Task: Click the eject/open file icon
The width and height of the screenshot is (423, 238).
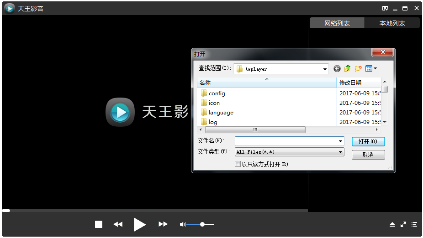Action: pyautogui.click(x=392, y=224)
